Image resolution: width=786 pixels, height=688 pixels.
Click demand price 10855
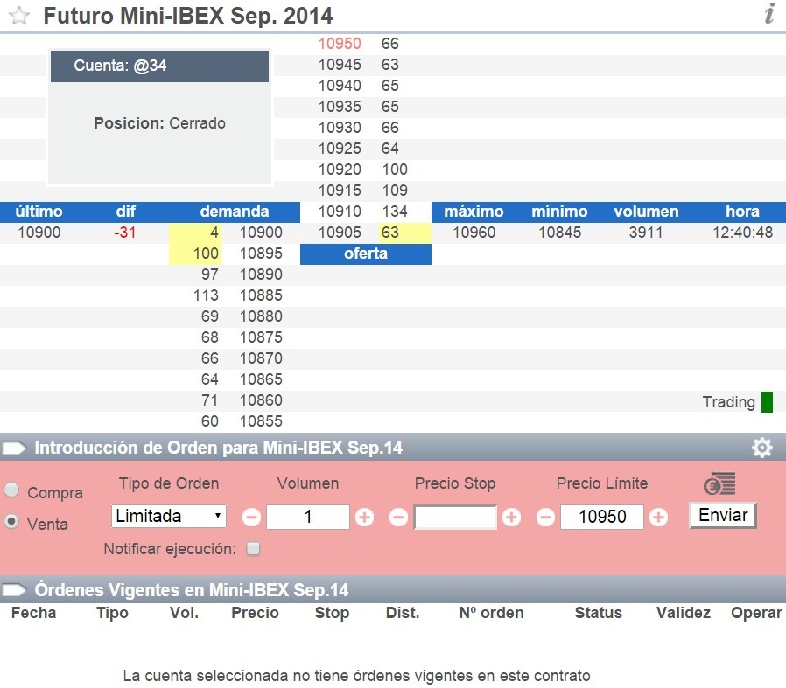coord(261,422)
